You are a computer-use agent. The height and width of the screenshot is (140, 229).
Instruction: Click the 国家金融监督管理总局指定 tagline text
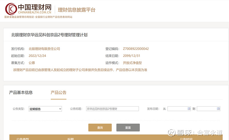click(x=38, y=17)
